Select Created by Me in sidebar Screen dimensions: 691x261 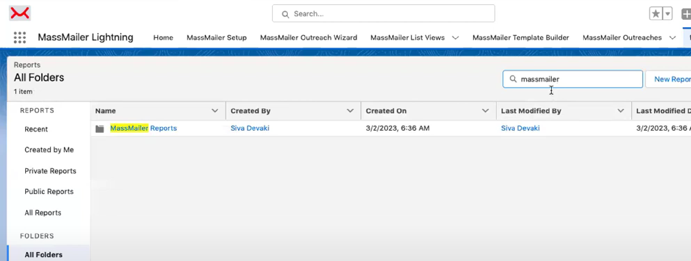coord(49,150)
